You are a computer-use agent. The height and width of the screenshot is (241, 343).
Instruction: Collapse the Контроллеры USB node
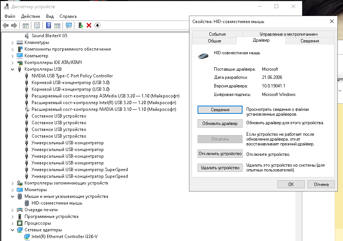coord(13,69)
